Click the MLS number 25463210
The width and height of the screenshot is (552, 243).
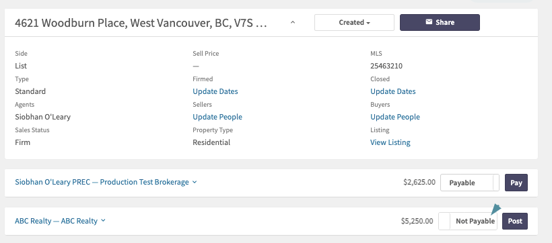tap(386, 66)
